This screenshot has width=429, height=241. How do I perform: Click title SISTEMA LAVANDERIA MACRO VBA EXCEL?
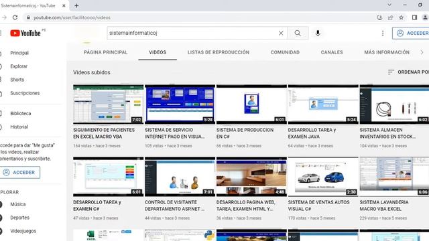tap(384, 206)
